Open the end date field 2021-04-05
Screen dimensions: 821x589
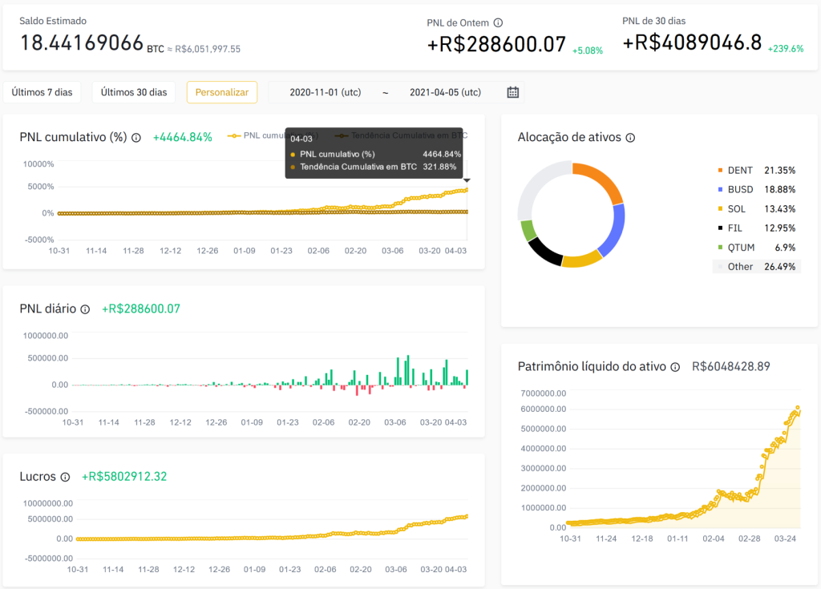click(x=445, y=92)
